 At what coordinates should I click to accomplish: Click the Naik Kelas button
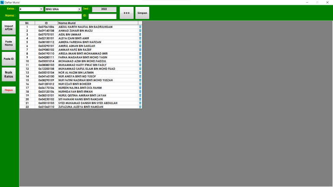pos(9,74)
